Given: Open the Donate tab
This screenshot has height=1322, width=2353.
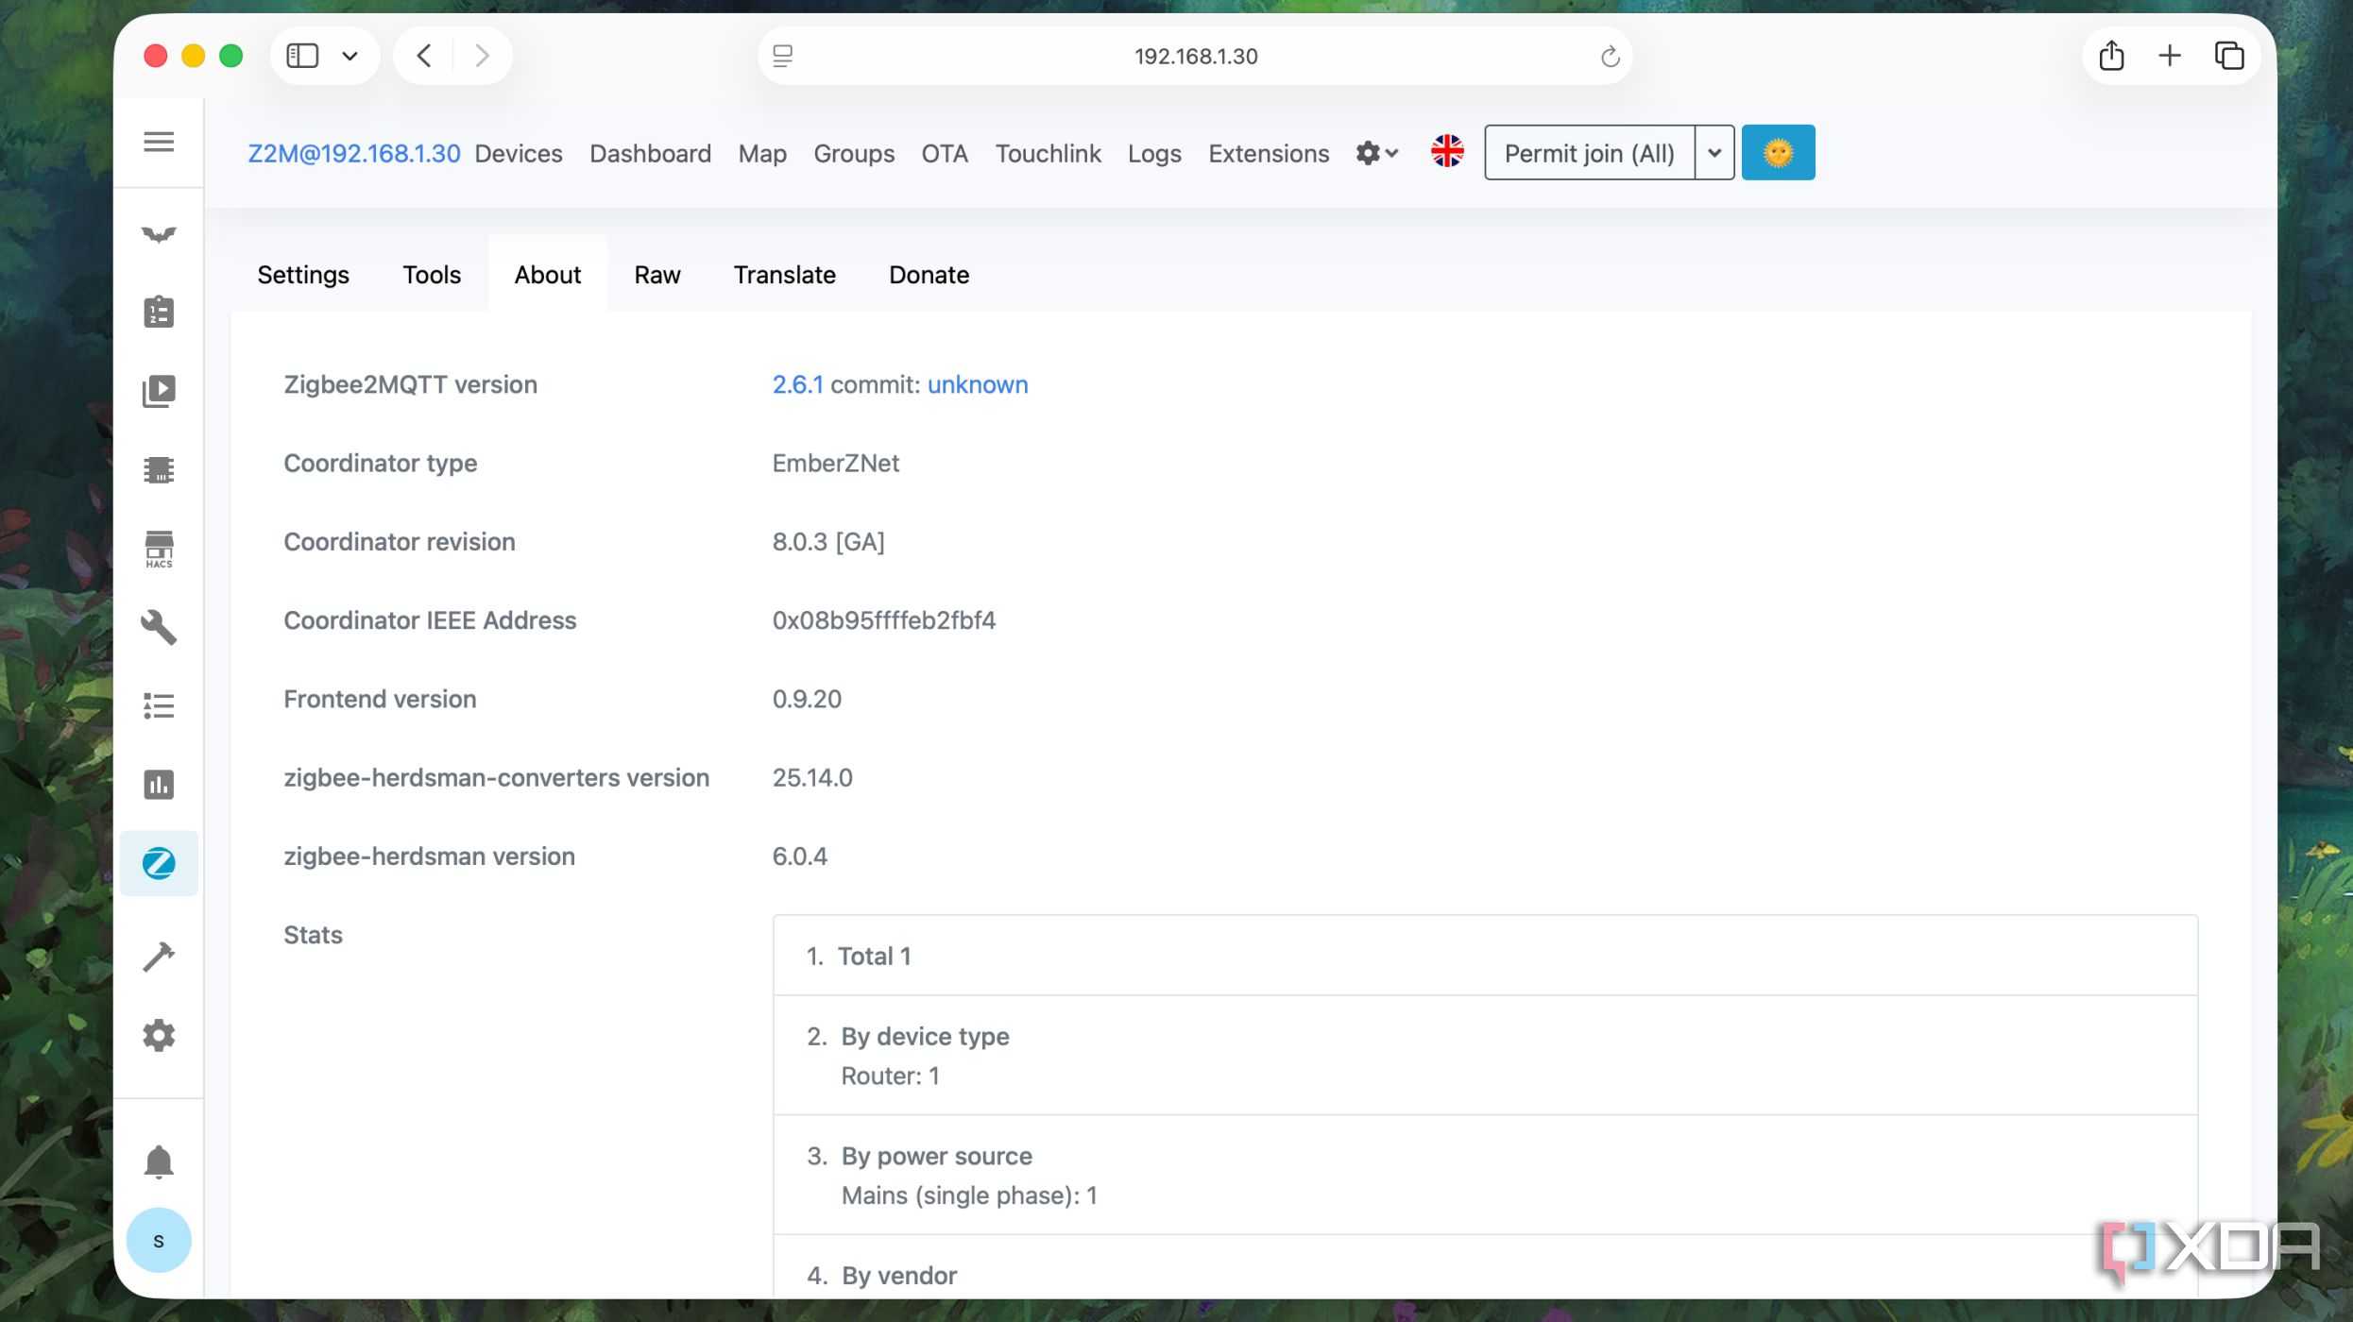Looking at the screenshot, I should pos(929,275).
